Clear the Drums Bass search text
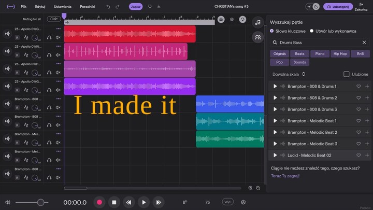The height and width of the screenshot is (210, 373). click(x=367, y=43)
